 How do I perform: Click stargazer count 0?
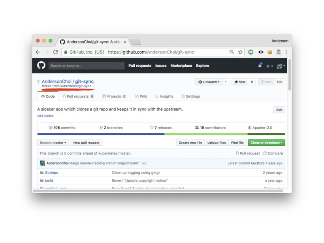(252, 82)
